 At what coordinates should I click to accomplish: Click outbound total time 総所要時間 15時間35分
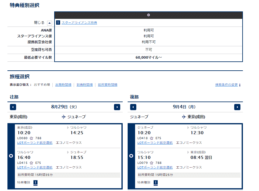pyautogui.click(x=35, y=175)
